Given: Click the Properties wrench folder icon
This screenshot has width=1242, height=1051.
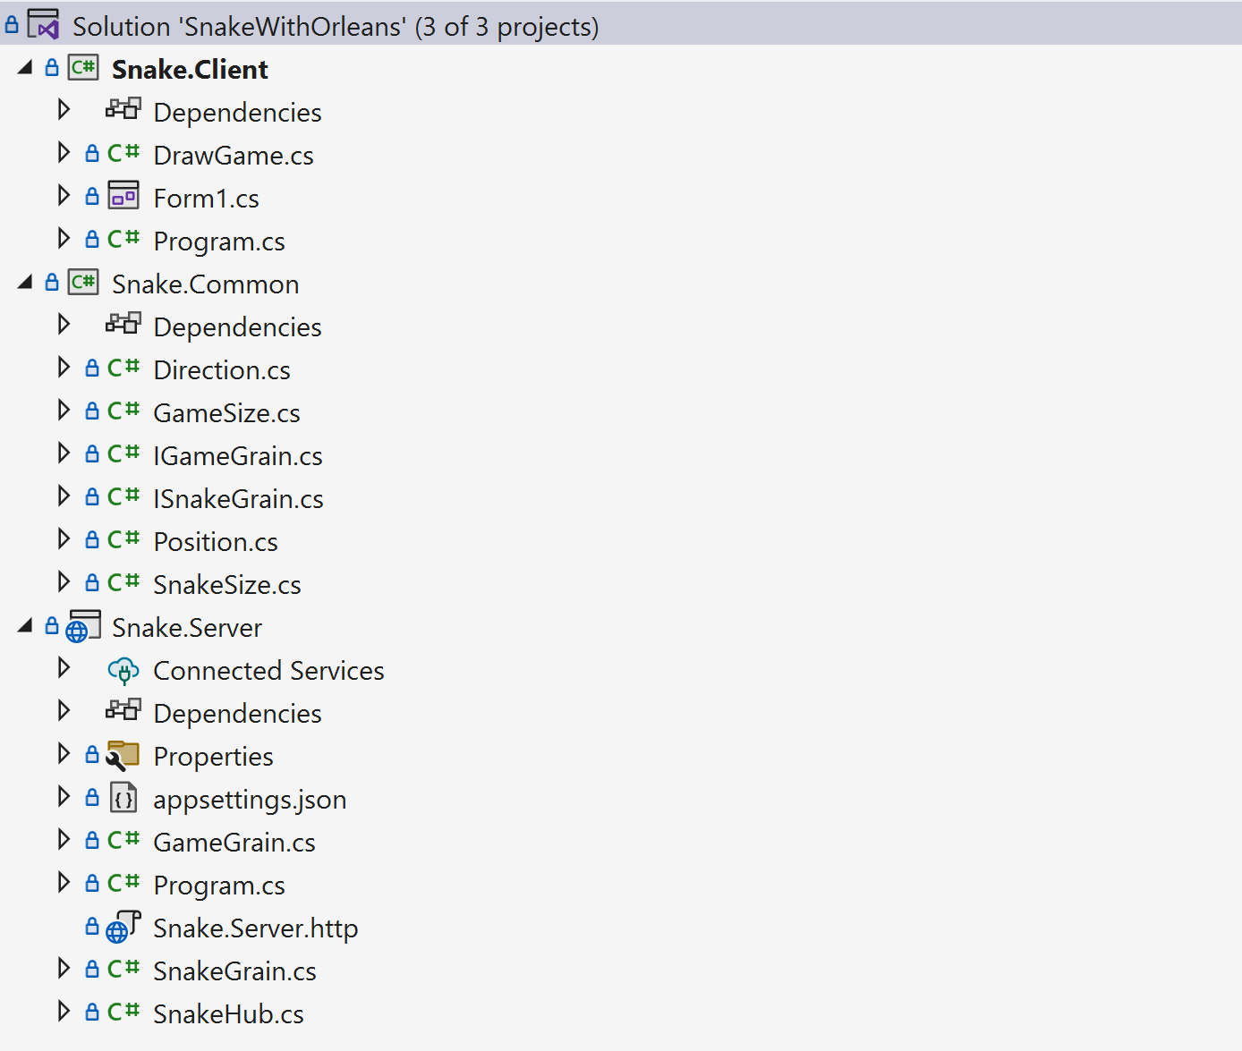Looking at the screenshot, I should (123, 755).
